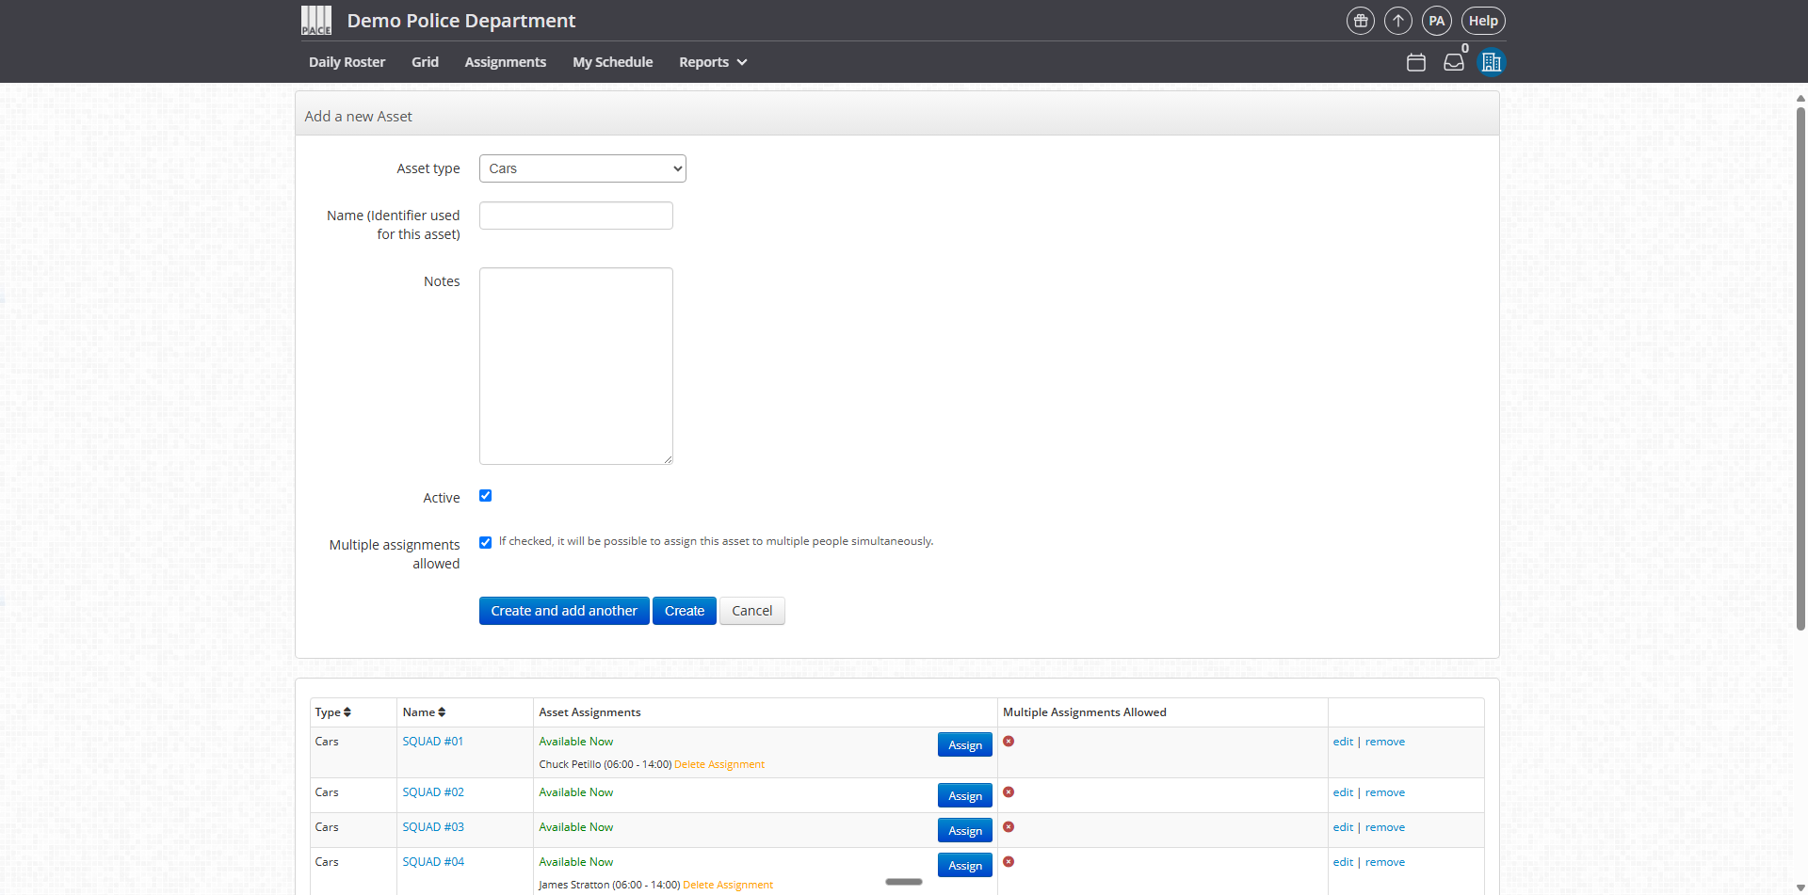Image resolution: width=1808 pixels, height=895 pixels.
Task: Sort table by Type column arrows
Action: (347, 712)
